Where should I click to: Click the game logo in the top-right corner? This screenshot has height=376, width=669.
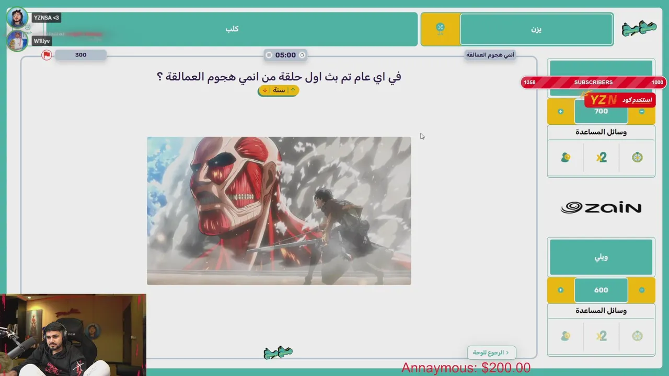coord(639,29)
